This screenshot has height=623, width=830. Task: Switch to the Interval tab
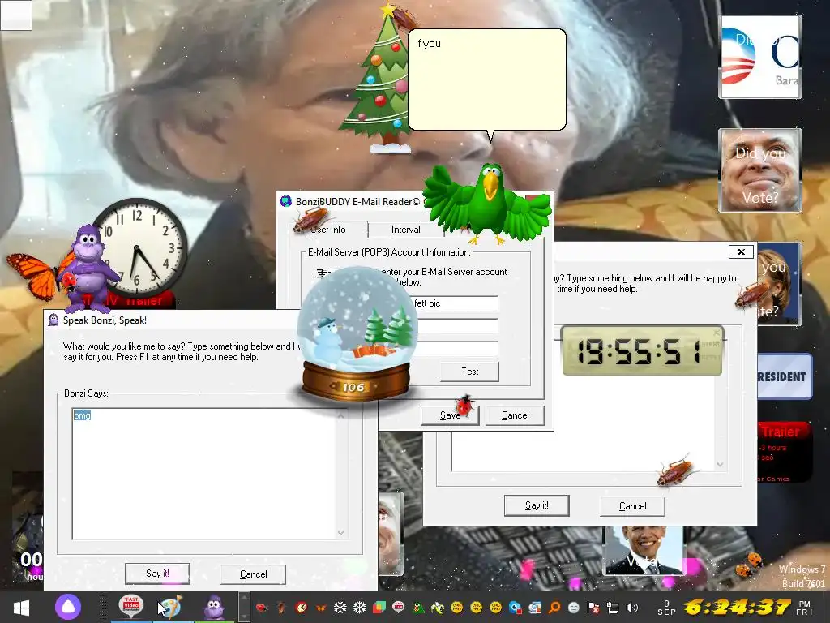(x=405, y=230)
